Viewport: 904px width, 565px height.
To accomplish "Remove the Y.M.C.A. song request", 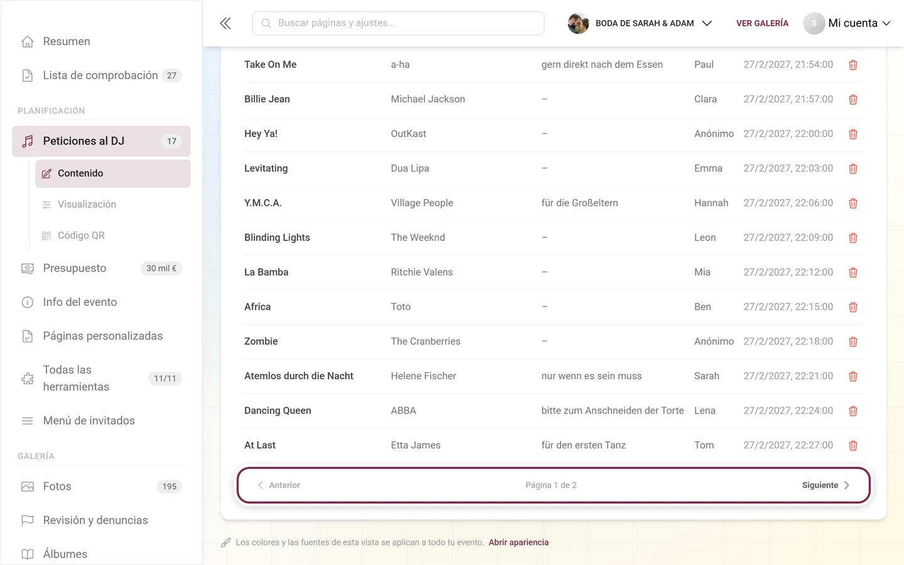I will [x=853, y=203].
